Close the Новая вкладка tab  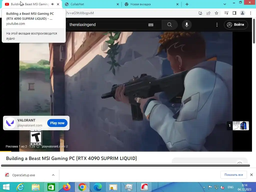pos(177,4)
